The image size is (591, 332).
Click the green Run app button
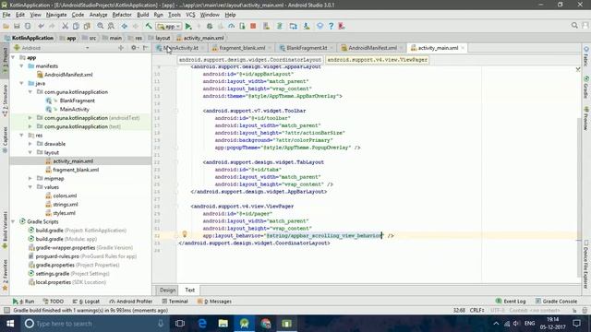pos(188,26)
